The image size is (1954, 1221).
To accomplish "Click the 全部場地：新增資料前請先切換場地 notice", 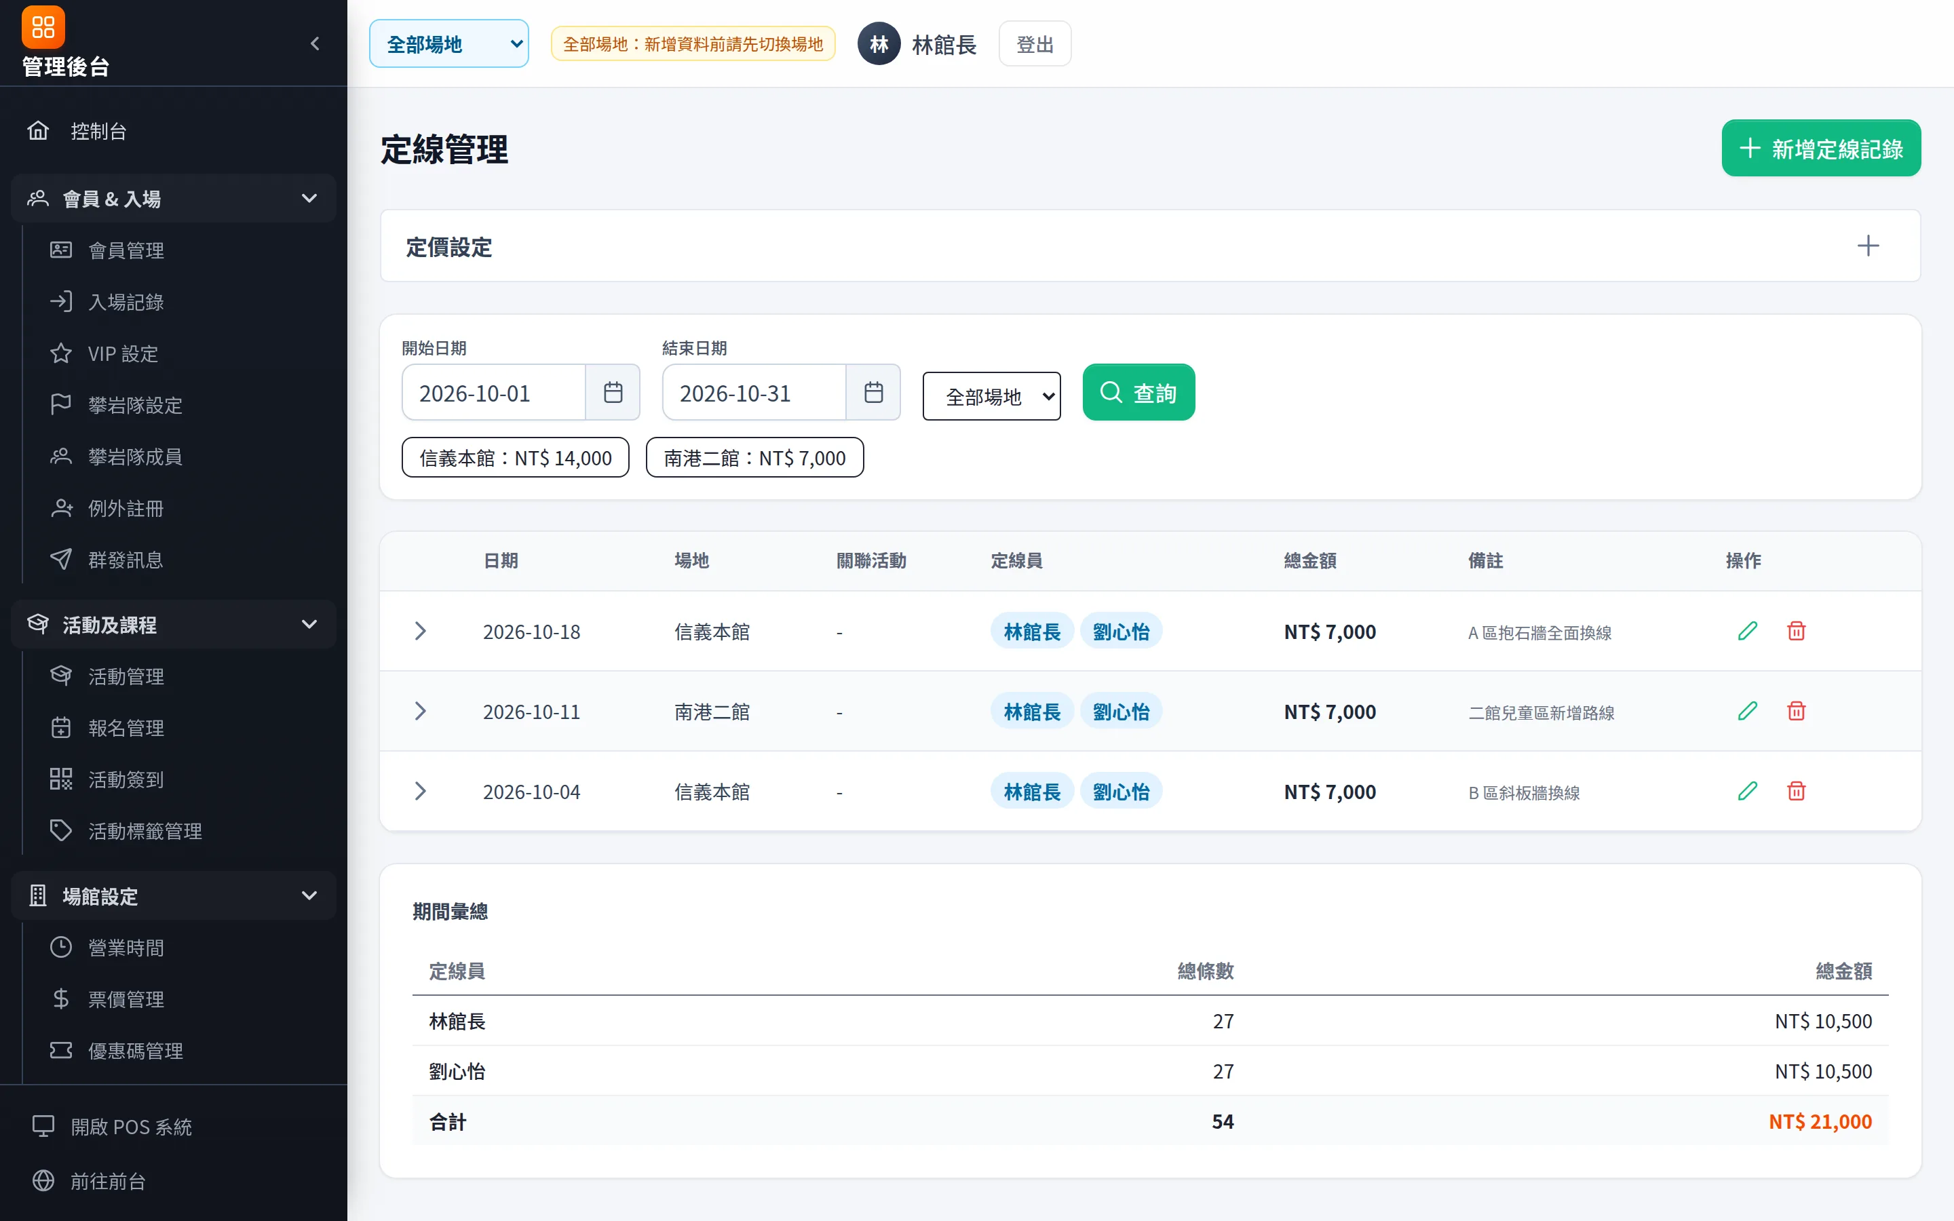I will click(693, 43).
